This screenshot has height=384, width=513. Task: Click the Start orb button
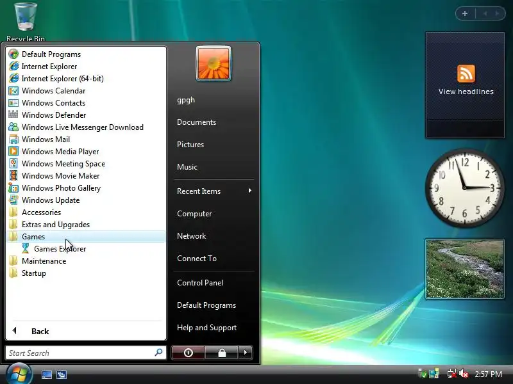19,374
